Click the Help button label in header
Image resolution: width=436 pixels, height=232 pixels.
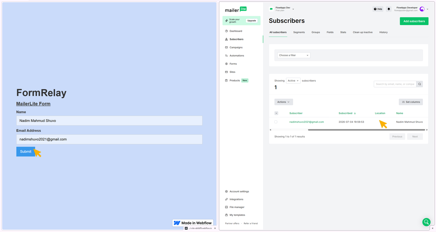pyautogui.click(x=380, y=9)
